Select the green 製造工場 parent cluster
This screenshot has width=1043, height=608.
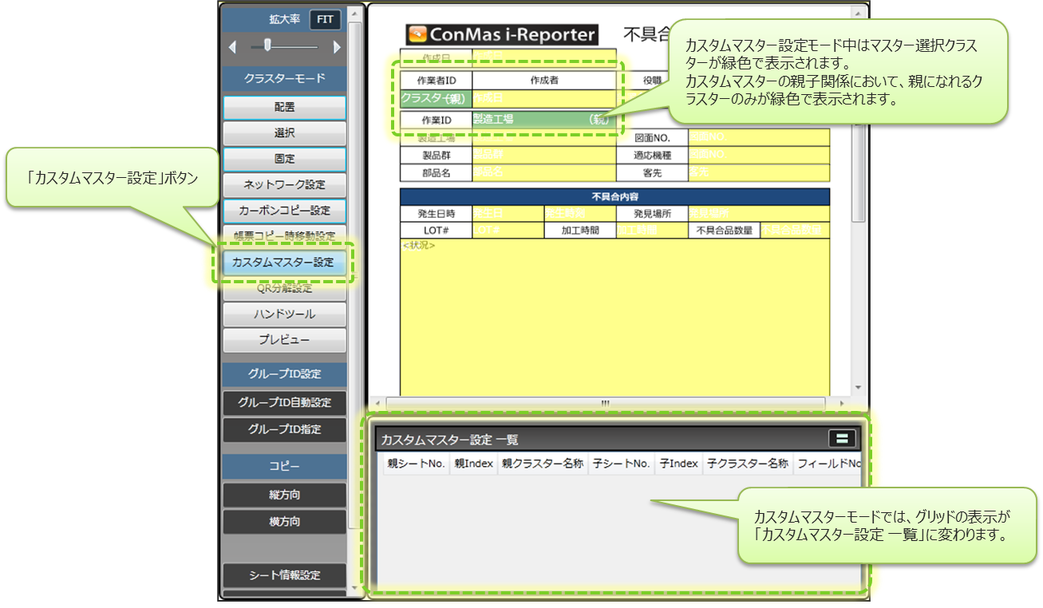click(x=543, y=120)
